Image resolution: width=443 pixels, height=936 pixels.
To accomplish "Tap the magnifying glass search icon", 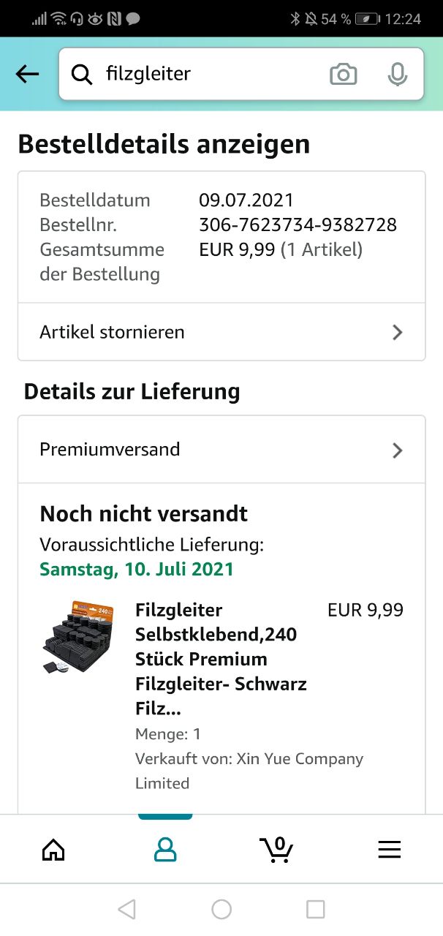I will (82, 74).
